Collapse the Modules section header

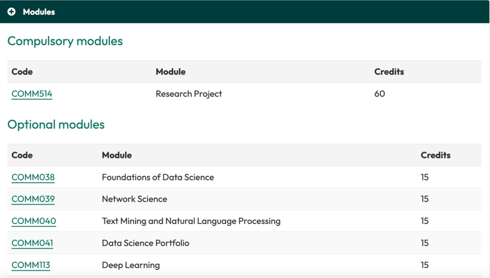coord(39,12)
